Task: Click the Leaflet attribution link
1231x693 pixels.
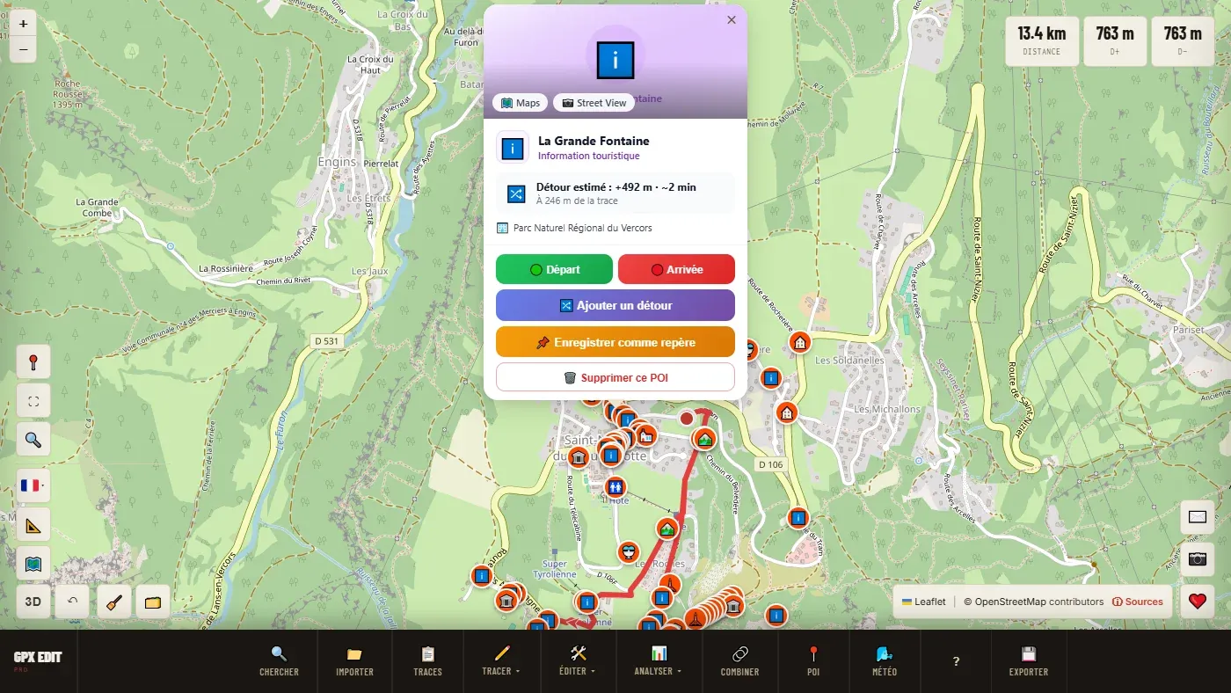Action: pos(923,602)
